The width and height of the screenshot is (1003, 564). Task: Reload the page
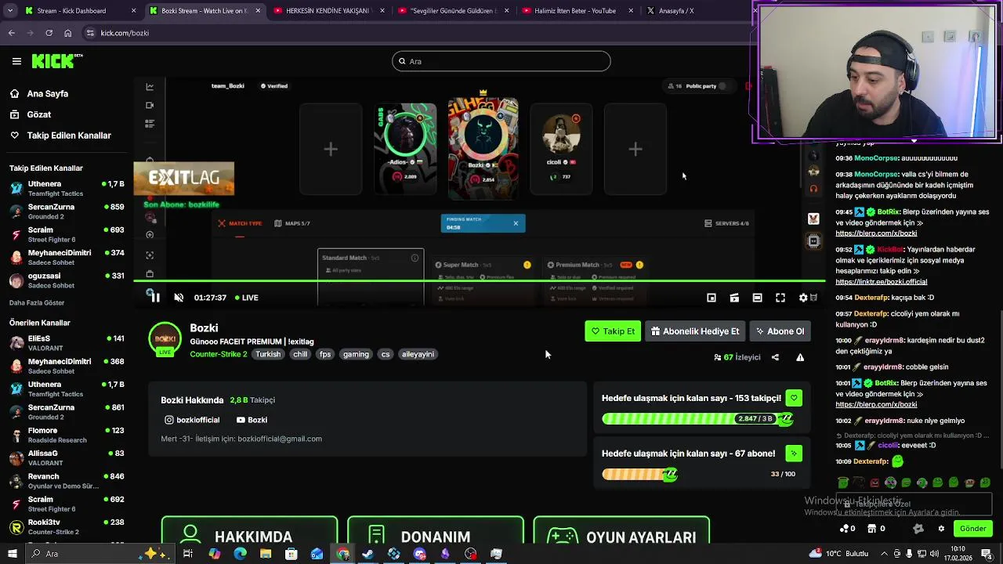[x=49, y=33]
